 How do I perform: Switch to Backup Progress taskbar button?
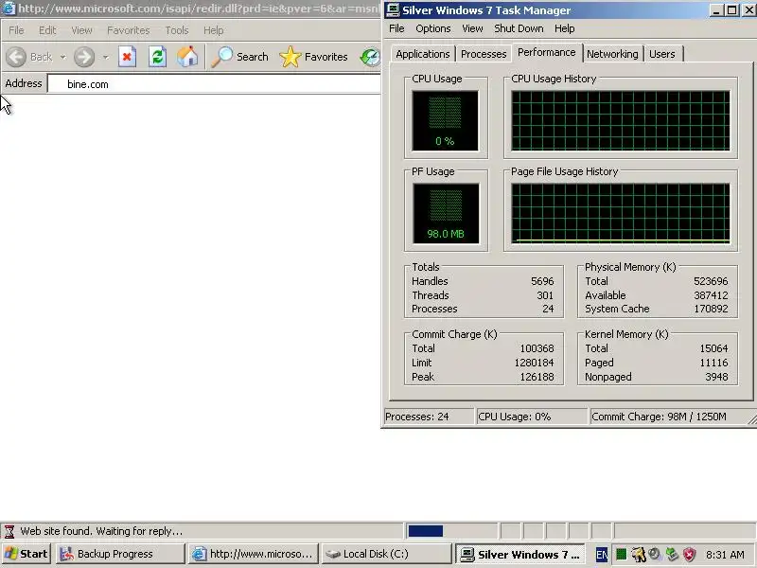(121, 554)
